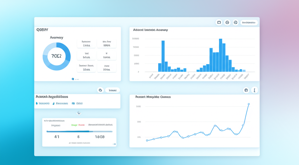299x165 pixels.
Task: Click the blue progress bar above value 41
Action: click(68, 131)
